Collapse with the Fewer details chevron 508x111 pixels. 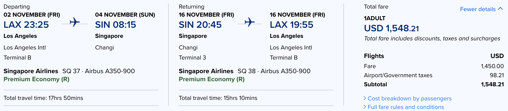[x=500, y=9]
